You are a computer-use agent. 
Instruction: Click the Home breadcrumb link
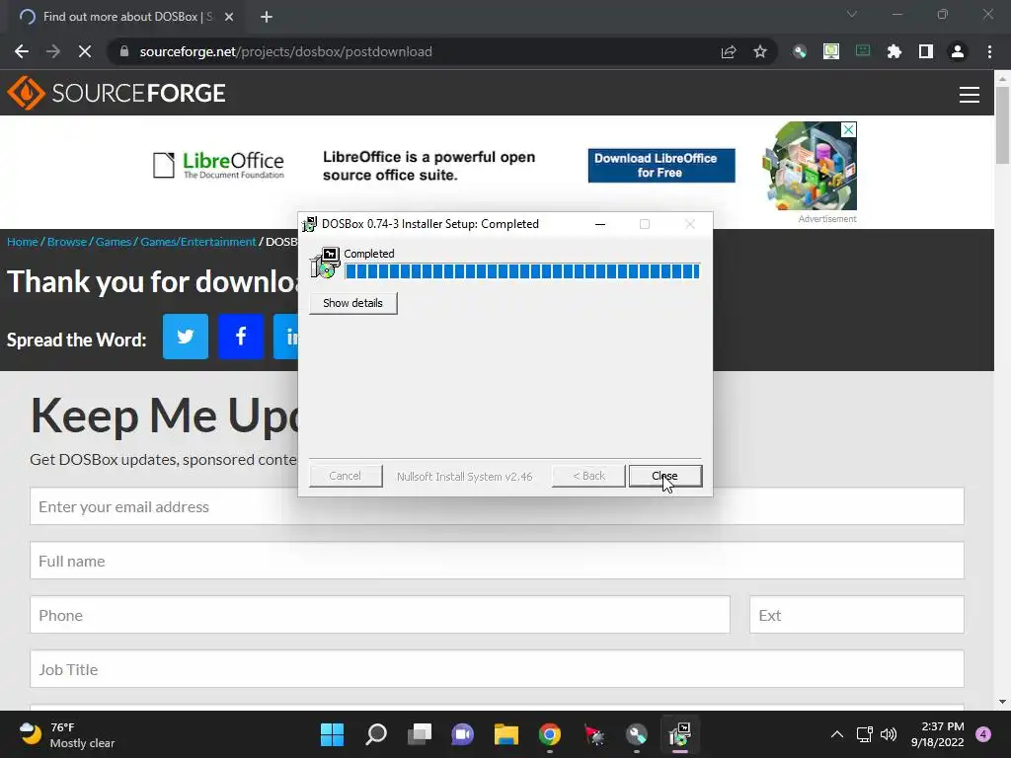click(x=23, y=242)
